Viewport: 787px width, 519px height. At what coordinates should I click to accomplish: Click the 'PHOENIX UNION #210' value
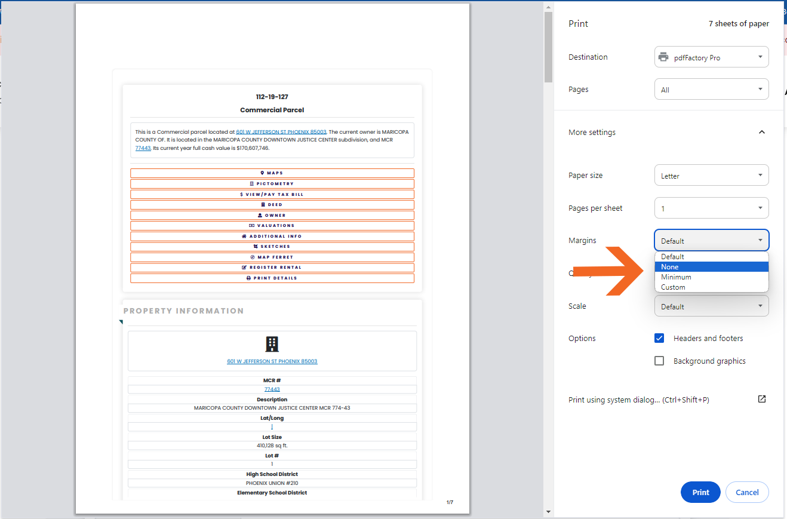click(272, 483)
